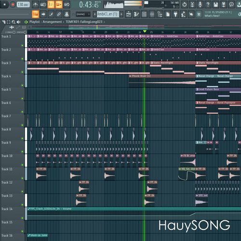Open the touch controller hand icon
The width and height of the screenshot is (241, 241).
(x=191, y=14)
